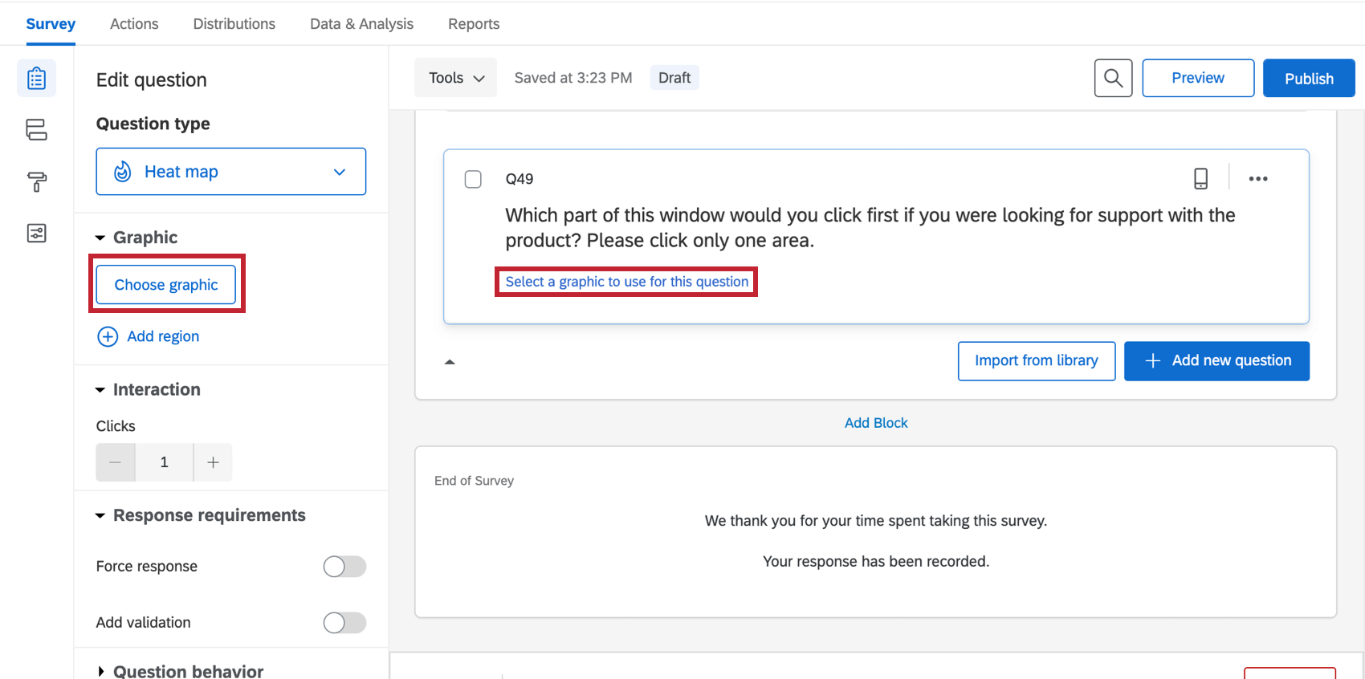Open the Heat map question type dropdown

point(231,172)
